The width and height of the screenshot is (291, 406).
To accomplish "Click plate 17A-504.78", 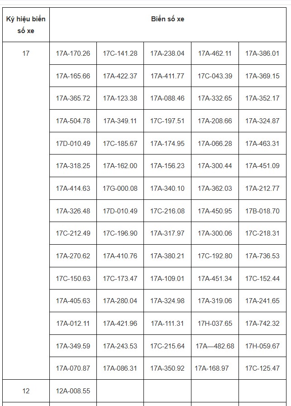I will [73, 121].
